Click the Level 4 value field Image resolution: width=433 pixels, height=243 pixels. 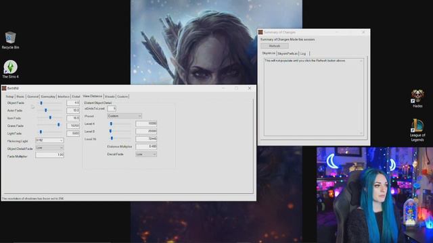(x=146, y=124)
